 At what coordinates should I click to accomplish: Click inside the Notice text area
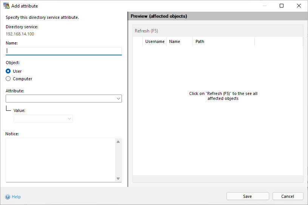[60, 160]
